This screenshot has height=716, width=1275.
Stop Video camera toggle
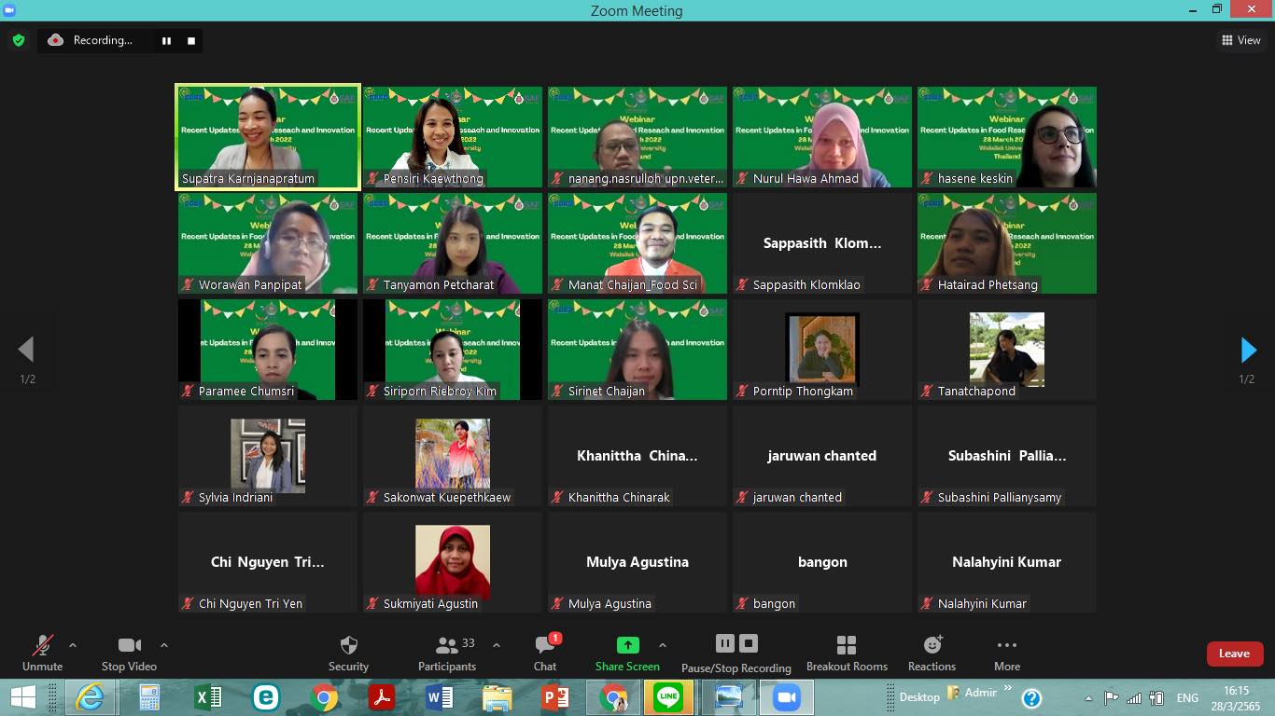tap(129, 653)
